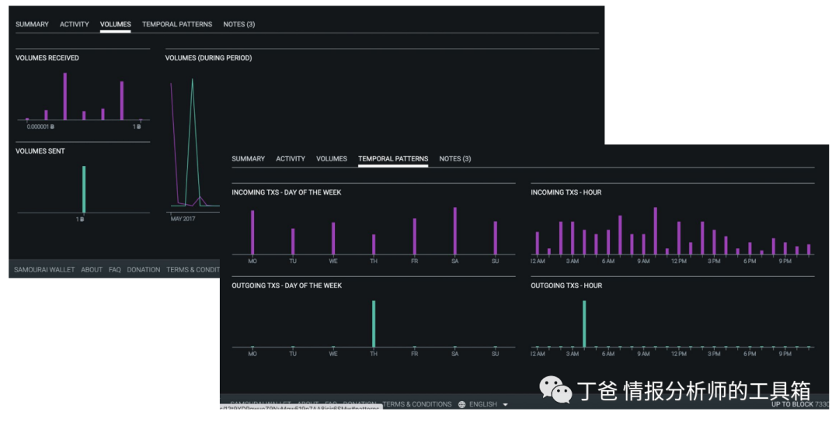
Task: Open the Activity tab in the front window
Action: tap(291, 159)
